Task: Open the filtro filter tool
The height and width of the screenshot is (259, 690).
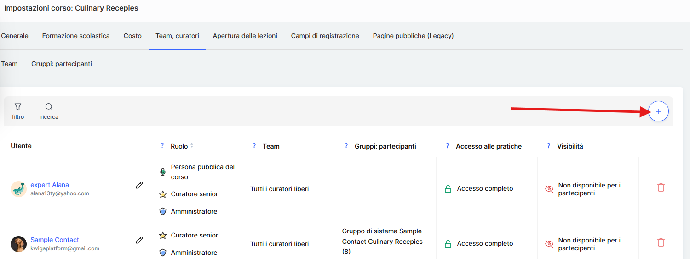Action: coord(18,111)
